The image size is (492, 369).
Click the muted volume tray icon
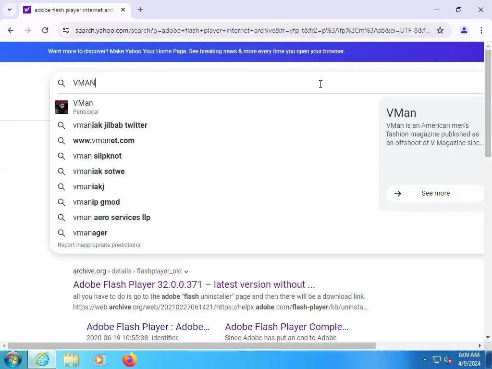click(x=448, y=359)
